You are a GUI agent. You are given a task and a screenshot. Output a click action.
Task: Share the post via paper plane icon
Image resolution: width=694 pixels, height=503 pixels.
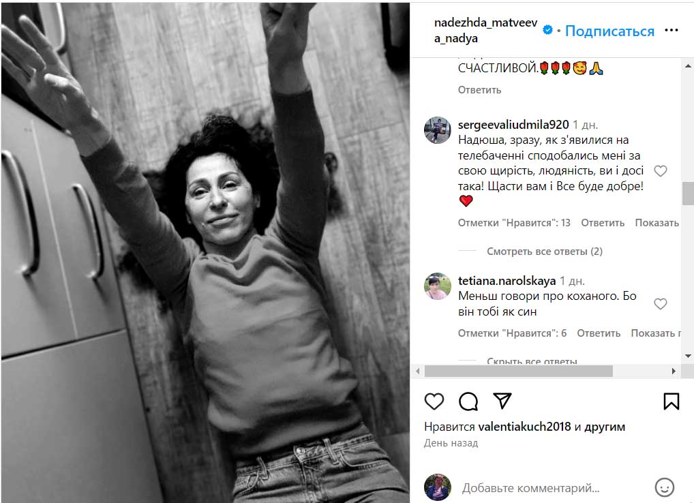coord(502,401)
